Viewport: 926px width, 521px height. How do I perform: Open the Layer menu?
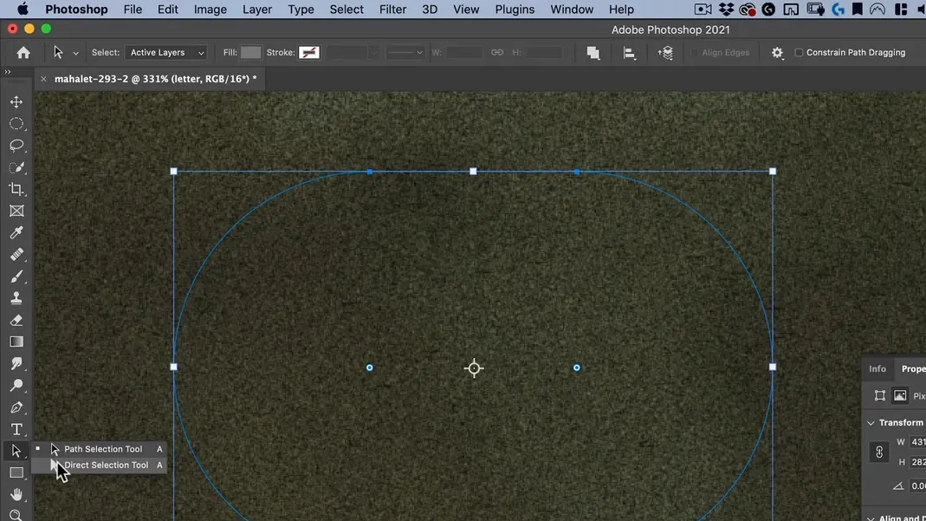point(257,10)
